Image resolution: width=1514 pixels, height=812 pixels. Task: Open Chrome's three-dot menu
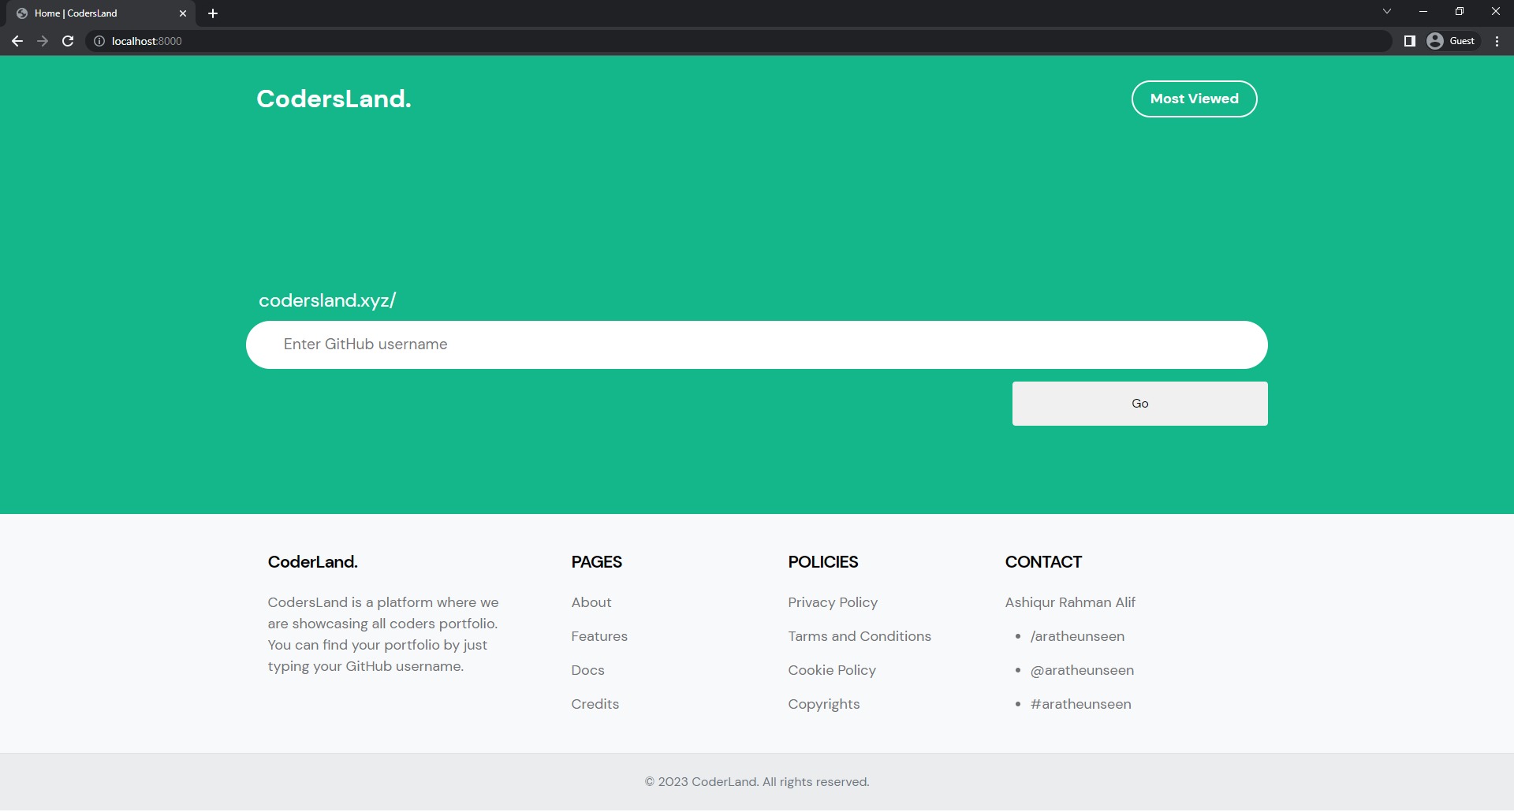(x=1497, y=41)
